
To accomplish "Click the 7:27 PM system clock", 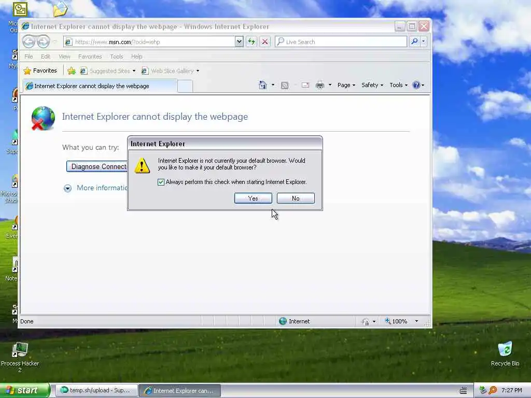I will [512, 391].
